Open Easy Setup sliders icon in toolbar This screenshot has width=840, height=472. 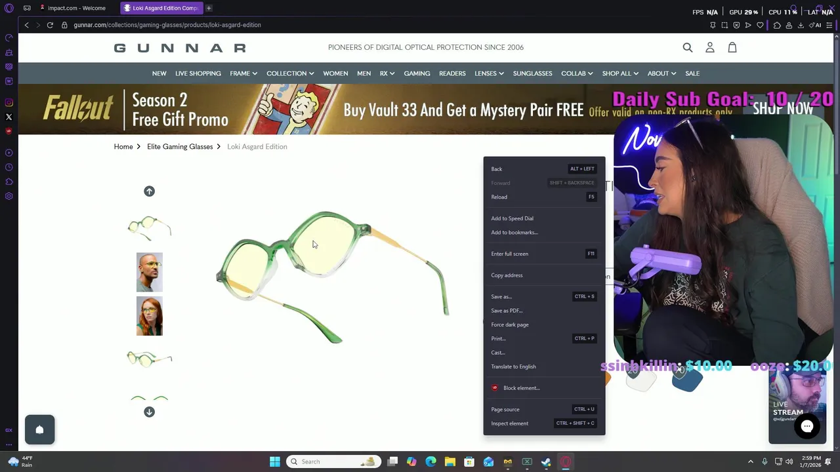click(x=829, y=25)
